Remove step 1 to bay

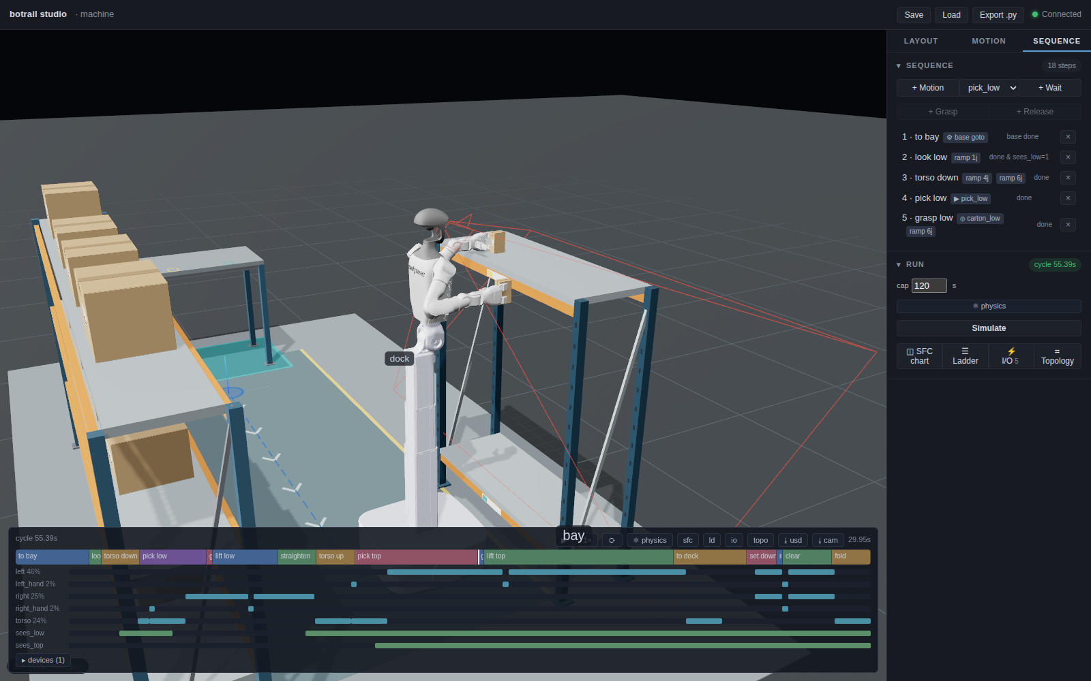click(x=1068, y=137)
